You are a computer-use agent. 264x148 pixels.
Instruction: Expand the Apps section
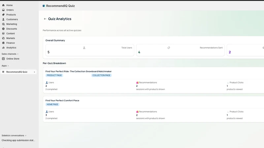5,65
